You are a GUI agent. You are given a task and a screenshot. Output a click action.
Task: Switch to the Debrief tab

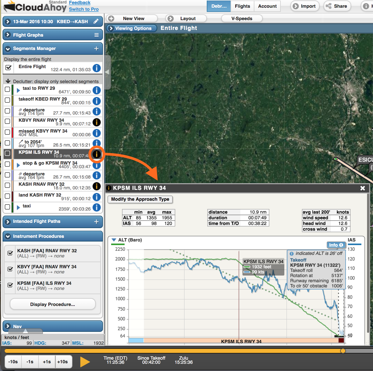(219, 6)
